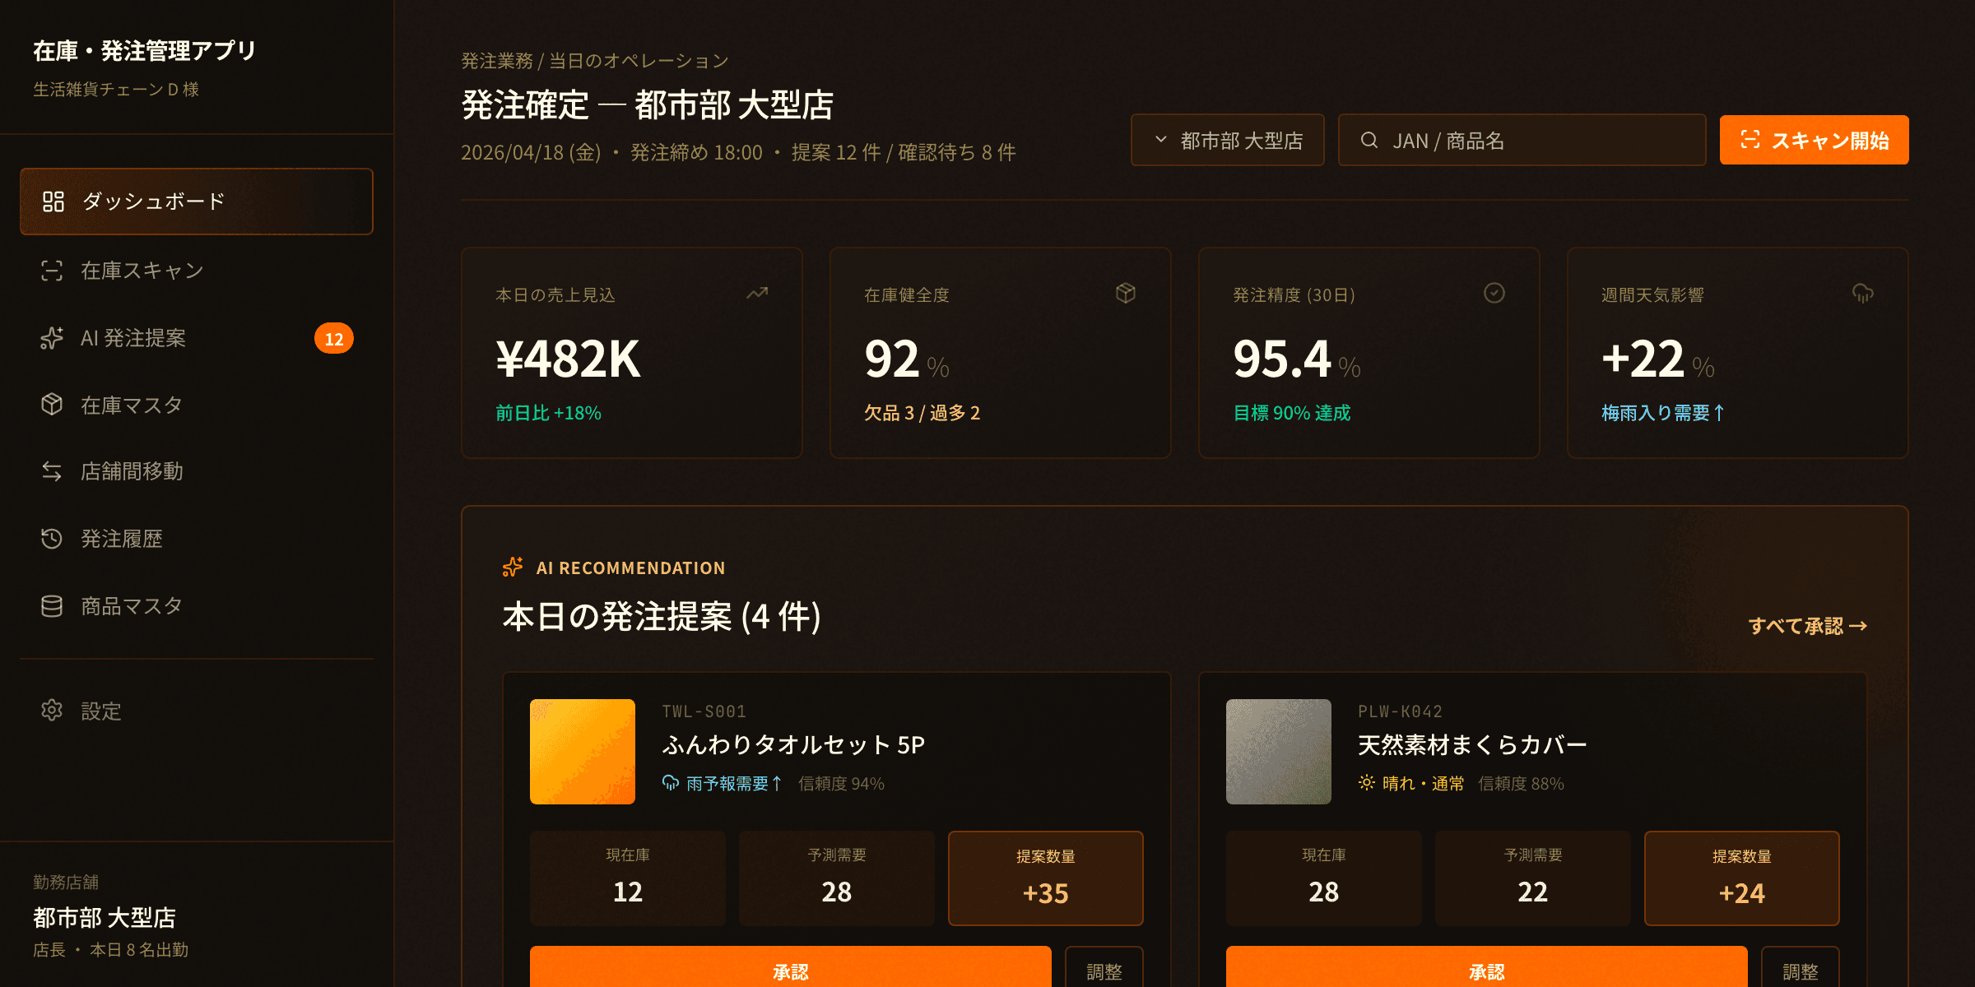Click the 在庫スキャン scan icon

52,271
